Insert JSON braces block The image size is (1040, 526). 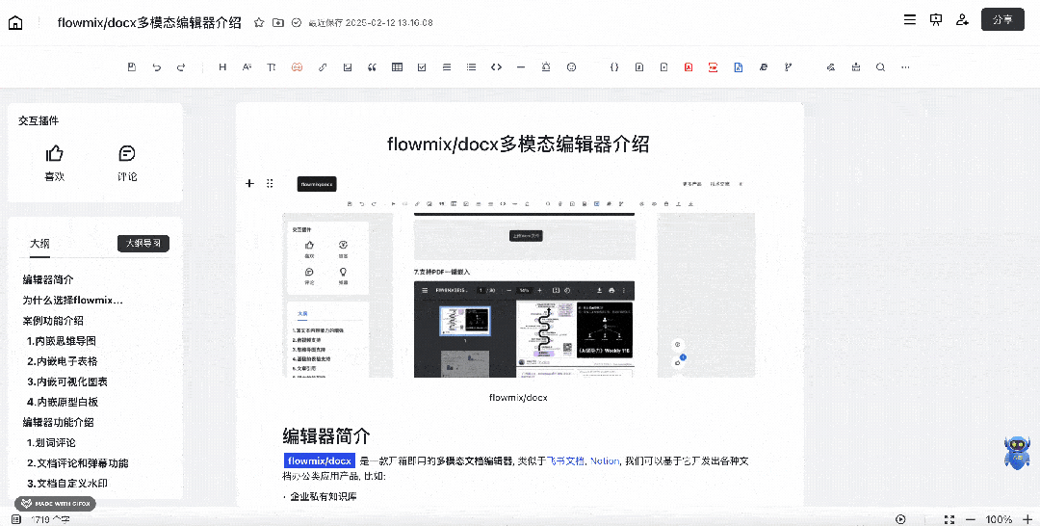614,67
